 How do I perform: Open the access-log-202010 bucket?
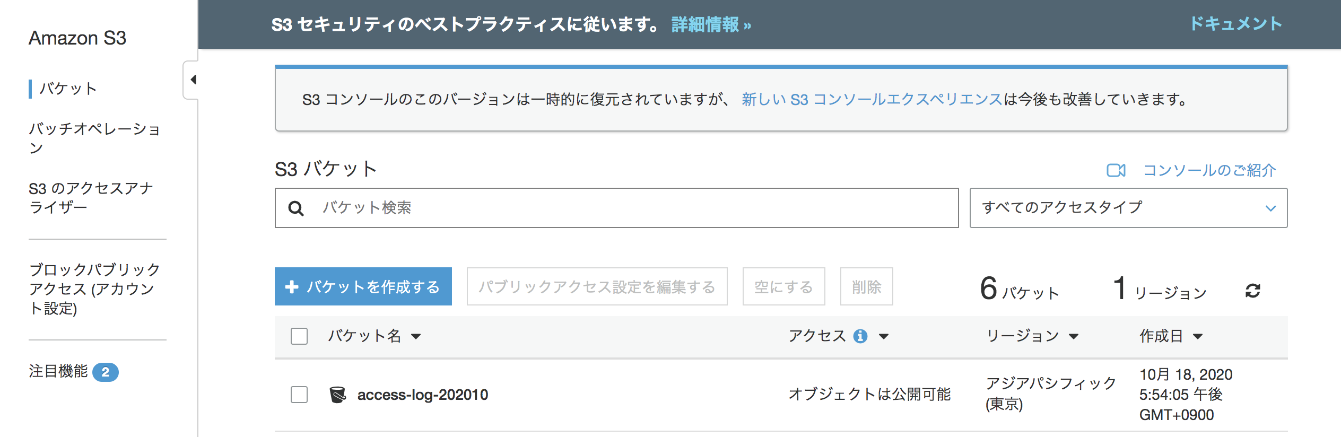423,395
